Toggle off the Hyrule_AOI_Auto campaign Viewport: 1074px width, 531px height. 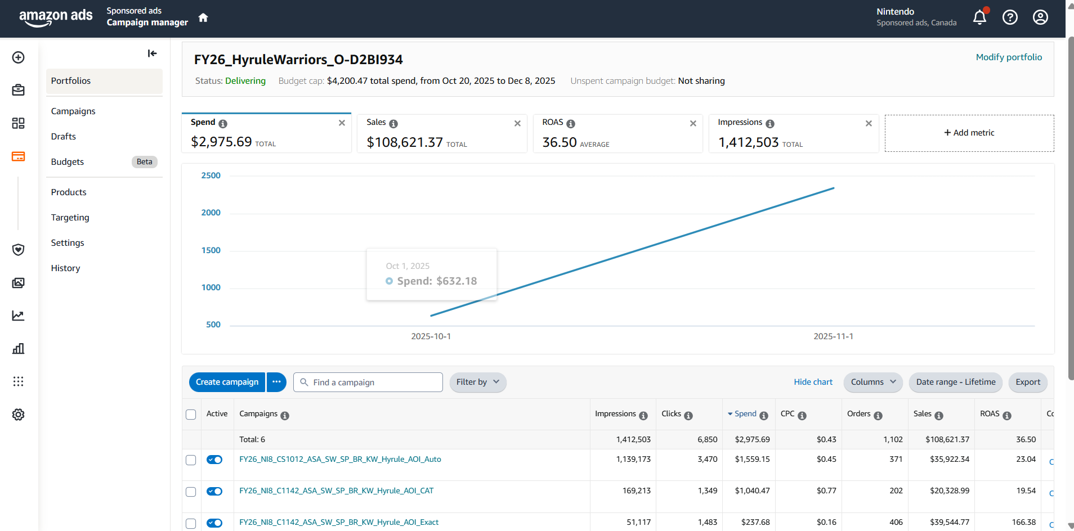[x=214, y=460]
